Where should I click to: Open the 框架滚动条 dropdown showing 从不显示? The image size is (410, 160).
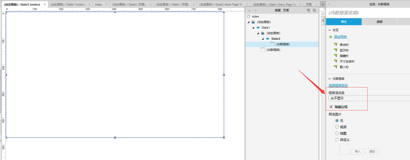tap(369, 98)
